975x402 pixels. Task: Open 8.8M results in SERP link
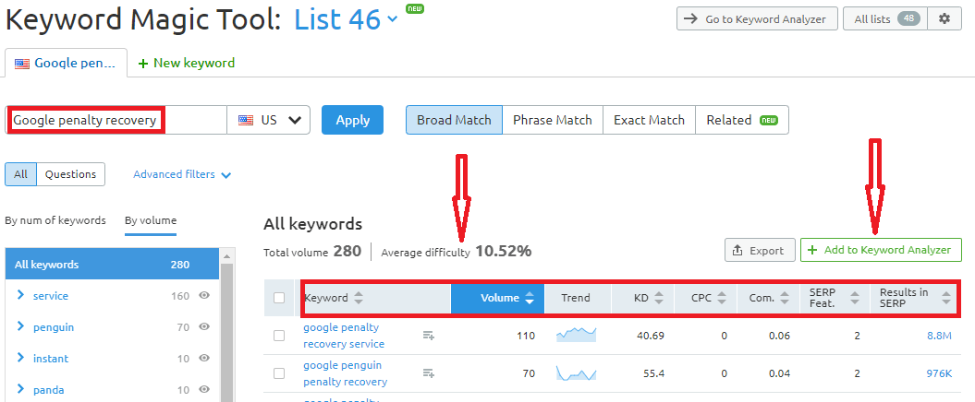pyautogui.click(x=939, y=336)
